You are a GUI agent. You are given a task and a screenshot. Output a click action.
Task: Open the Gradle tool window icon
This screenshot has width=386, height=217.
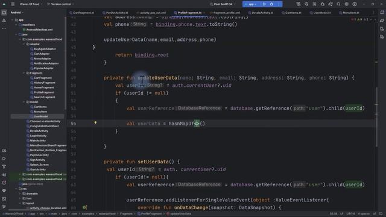pyautogui.click(x=382, y=20)
